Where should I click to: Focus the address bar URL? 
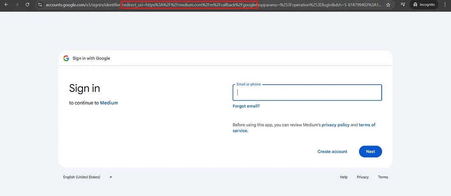tap(214, 5)
